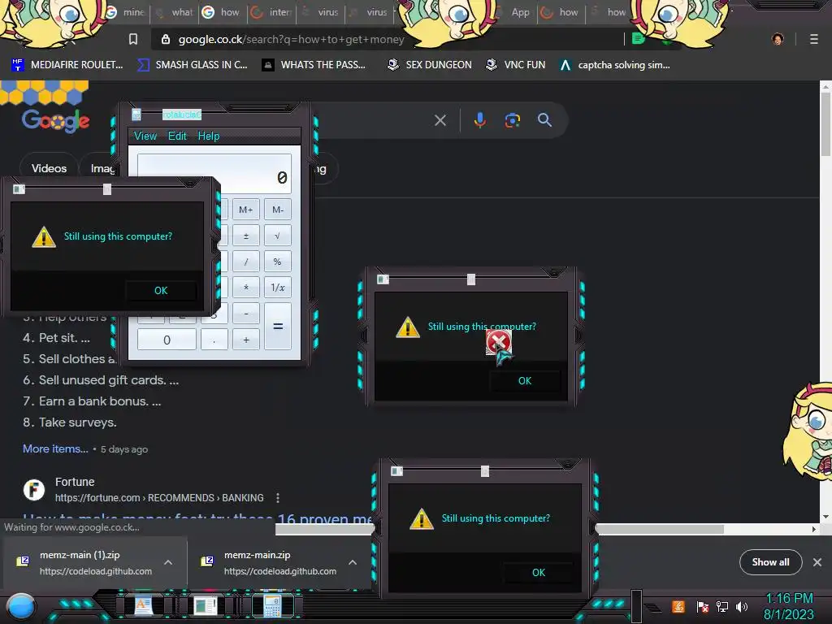Click the calculator decimal point button
Viewport: 832px width, 624px height.
(214, 340)
